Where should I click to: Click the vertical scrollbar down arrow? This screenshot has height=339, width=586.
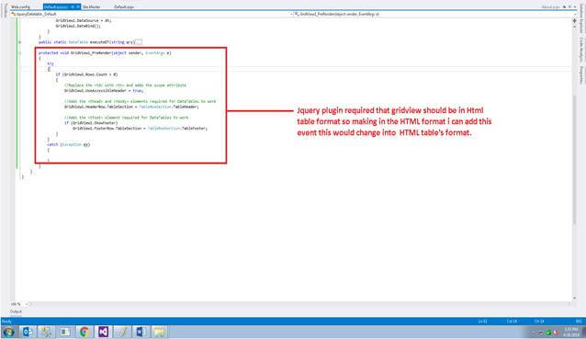click(574, 298)
